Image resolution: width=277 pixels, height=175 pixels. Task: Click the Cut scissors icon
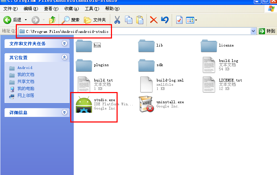(x=117, y=20)
